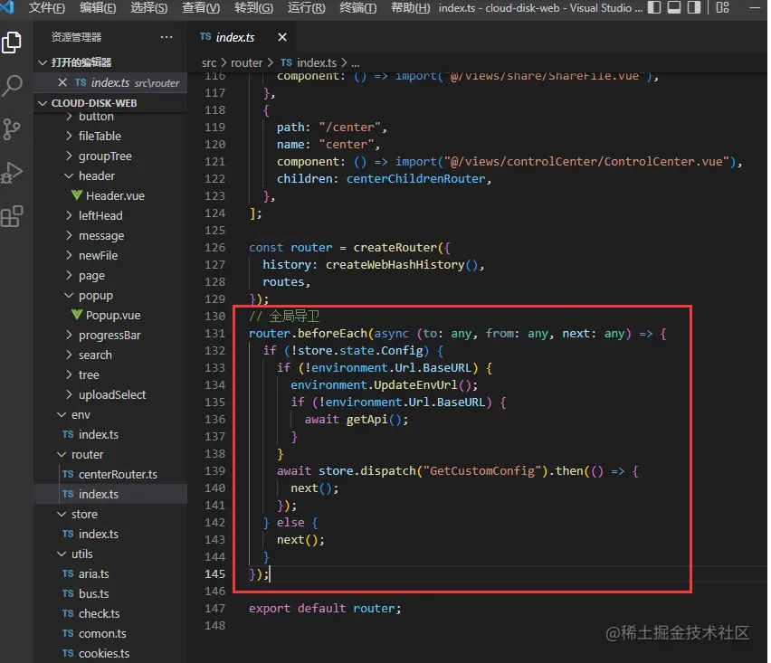The height and width of the screenshot is (663, 771).
Task: Expand the progressBar folder
Action: (110, 336)
